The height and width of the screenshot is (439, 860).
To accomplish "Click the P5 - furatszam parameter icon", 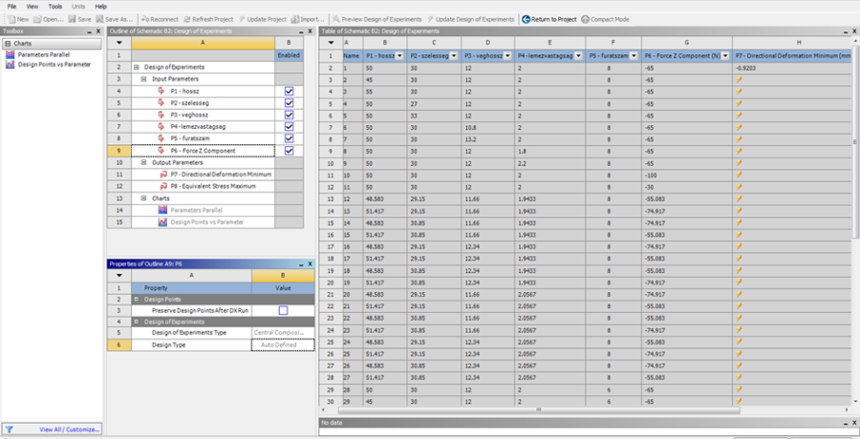I will click(161, 138).
